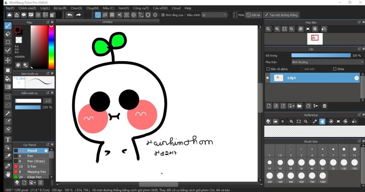Select the Brush tool in left toolbar
Image resolution: width=365 pixels, height=192 pixels.
(x=8, y=26)
